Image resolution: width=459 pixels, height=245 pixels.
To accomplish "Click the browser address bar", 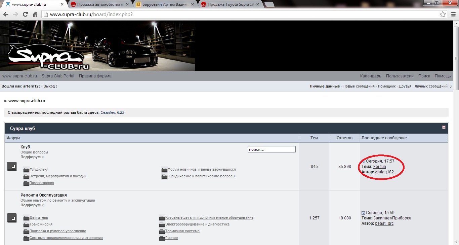I will [235, 14].
